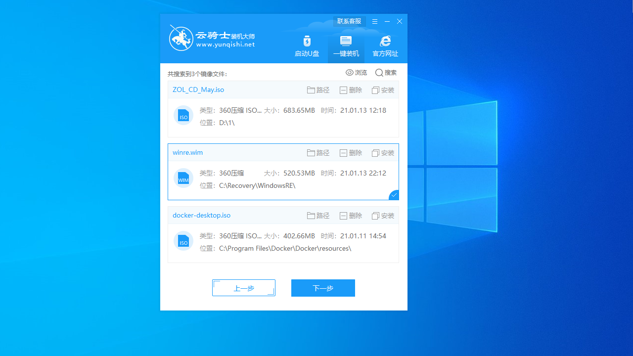Image resolution: width=633 pixels, height=356 pixels.
Task: Visit the 官方网址 (official website)
Action: pyautogui.click(x=385, y=46)
